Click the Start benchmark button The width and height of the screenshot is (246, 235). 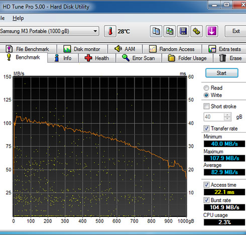(x=222, y=73)
